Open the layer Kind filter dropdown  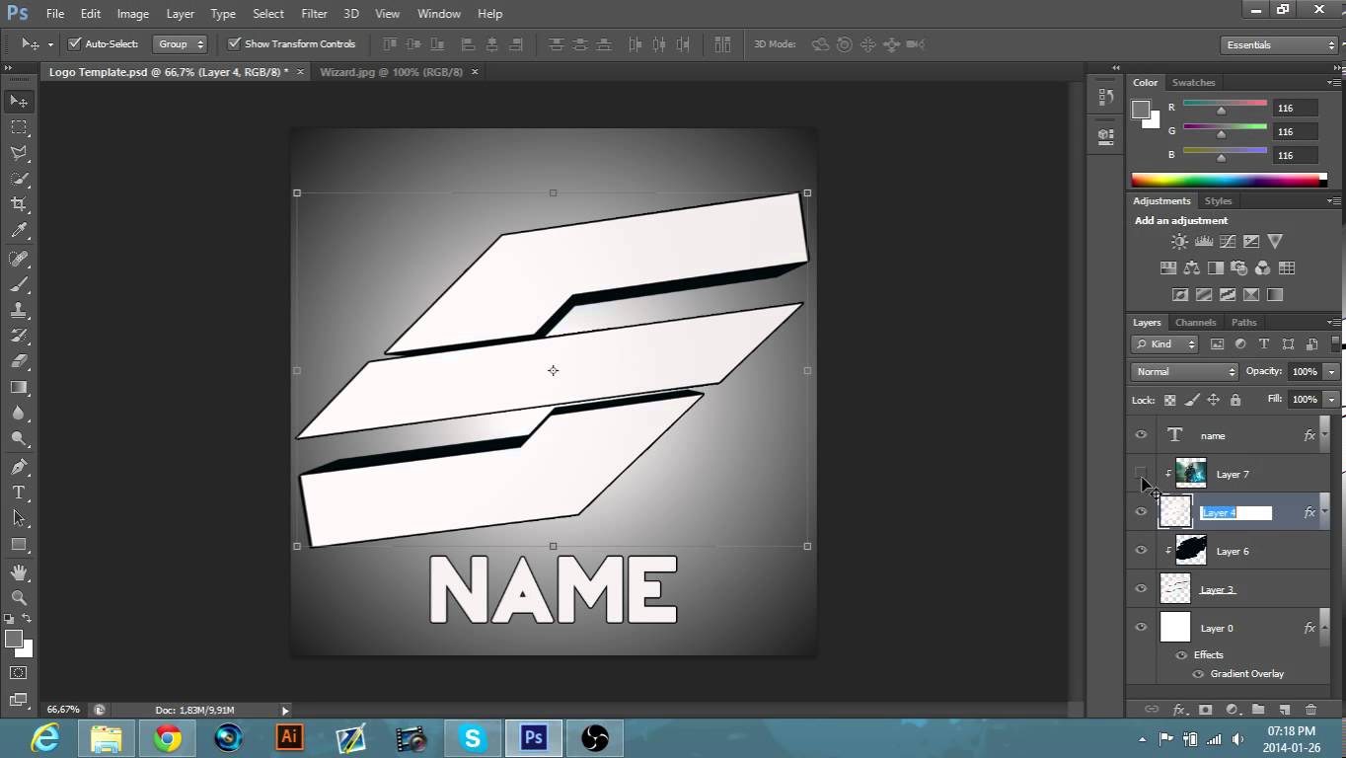click(1165, 344)
